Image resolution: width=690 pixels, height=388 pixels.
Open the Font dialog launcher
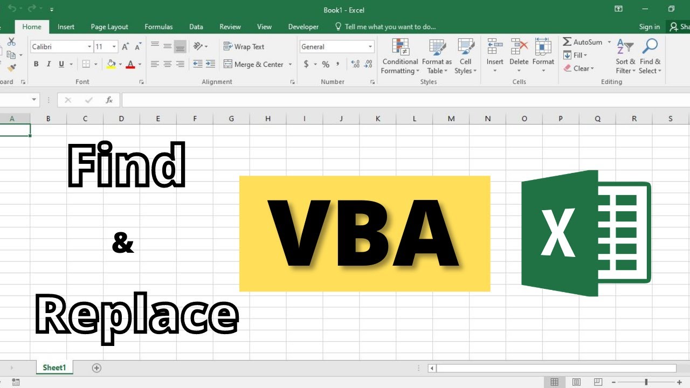(x=142, y=82)
